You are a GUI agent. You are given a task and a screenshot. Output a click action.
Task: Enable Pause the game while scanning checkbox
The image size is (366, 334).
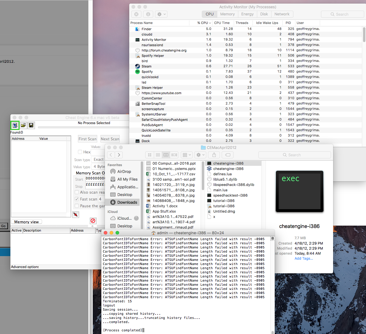[77, 206]
